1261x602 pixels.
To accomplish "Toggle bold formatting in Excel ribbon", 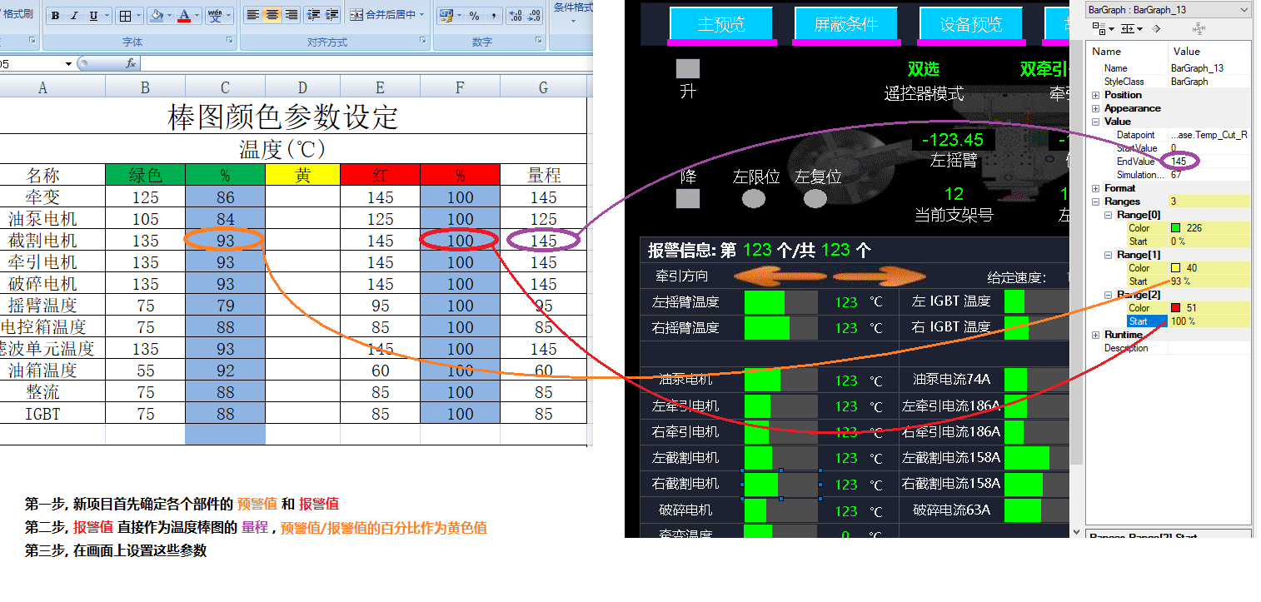I will [x=55, y=16].
